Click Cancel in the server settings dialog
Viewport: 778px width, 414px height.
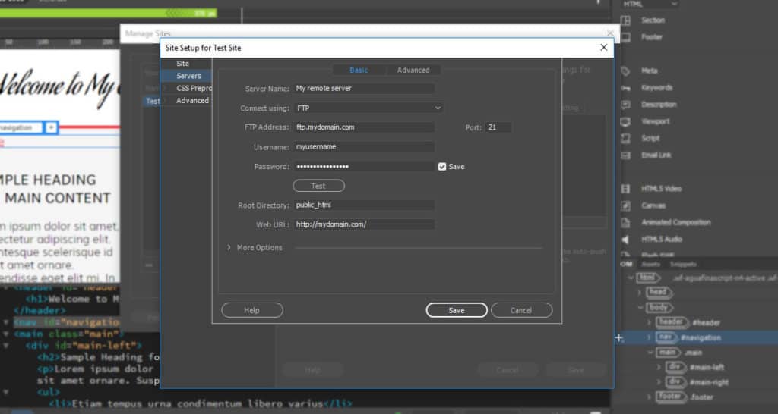521,310
